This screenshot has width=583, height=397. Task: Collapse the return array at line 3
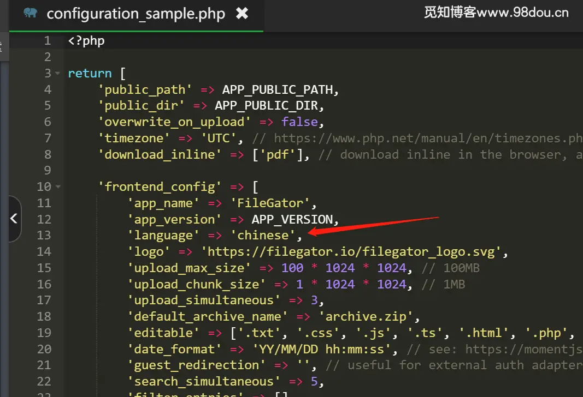coord(58,73)
